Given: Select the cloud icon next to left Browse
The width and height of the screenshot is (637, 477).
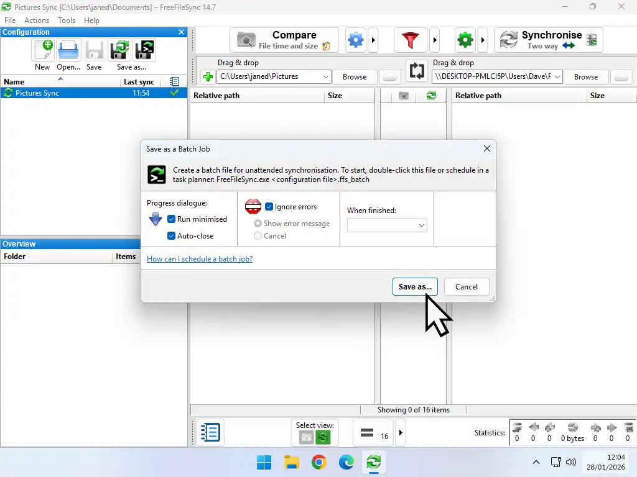Looking at the screenshot, I should click(x=389, y=76).
